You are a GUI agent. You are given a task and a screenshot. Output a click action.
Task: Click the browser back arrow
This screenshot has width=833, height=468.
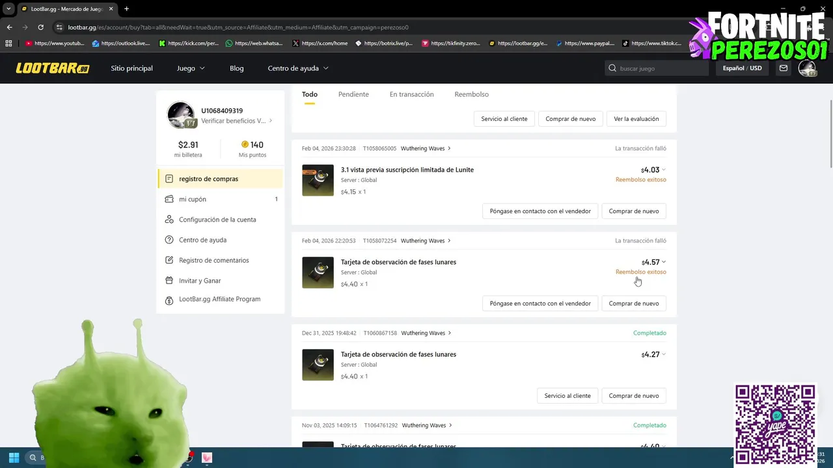click(x=9, y=27)
